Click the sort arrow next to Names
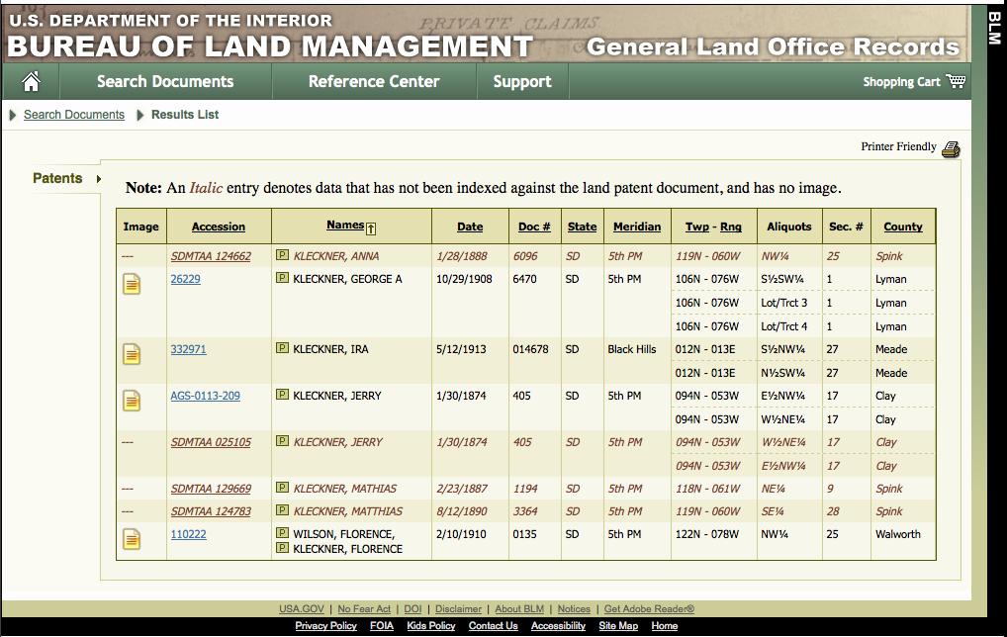 pyautogui.click(x=371, y=227)
